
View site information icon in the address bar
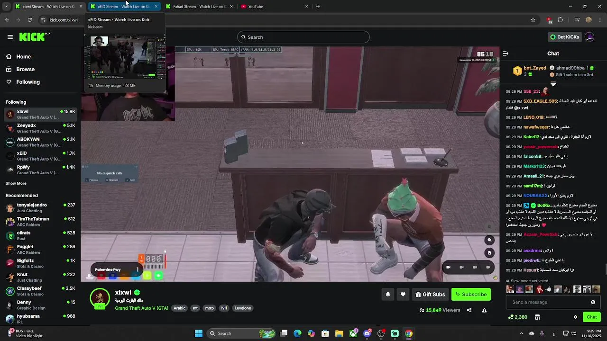click(x=43, y=20)
